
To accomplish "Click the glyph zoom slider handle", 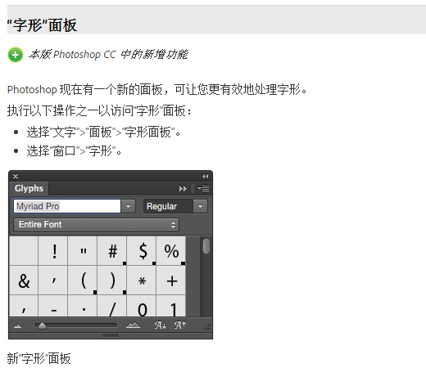I will click(x=42, y=325).
